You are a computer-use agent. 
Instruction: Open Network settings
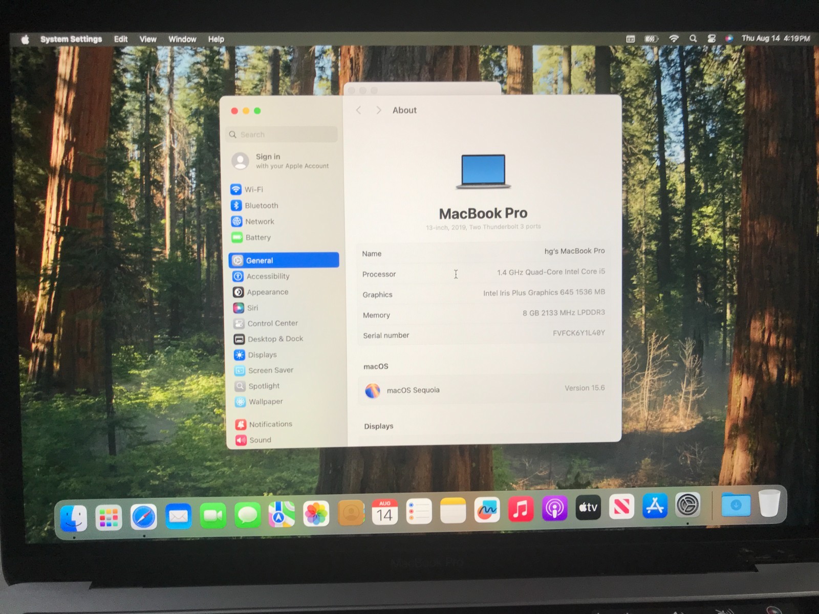(x=260, y=221)
